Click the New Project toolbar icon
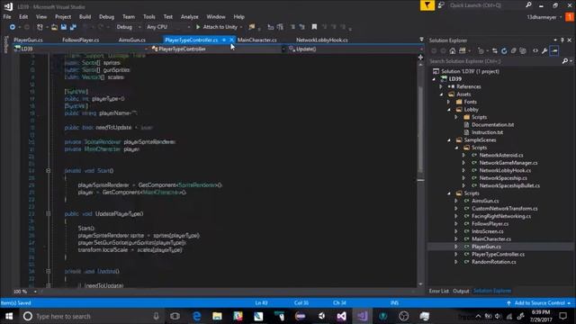The height and width of the screenshot is (324, 576). coord(40,27)
